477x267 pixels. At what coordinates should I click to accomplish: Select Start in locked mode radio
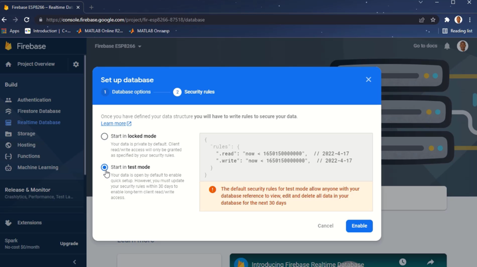(104, 136)
